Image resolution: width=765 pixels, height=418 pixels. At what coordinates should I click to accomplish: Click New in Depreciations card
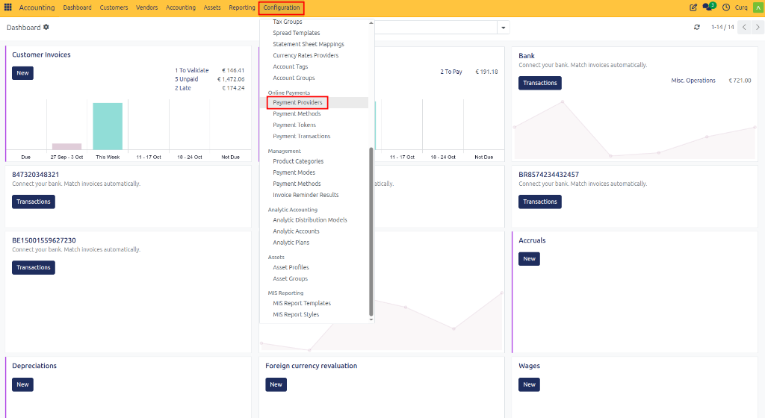pyautogui.click(x=22, y=384)
